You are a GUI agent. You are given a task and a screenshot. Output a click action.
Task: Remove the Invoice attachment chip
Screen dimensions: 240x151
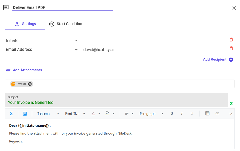tap(30, 84)
